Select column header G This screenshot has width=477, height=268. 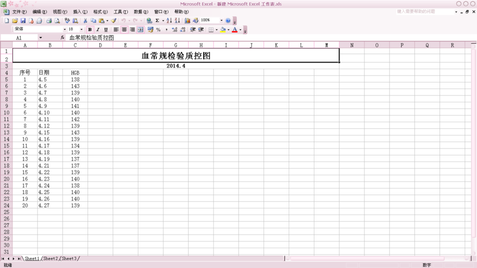(x=175, y=45)
